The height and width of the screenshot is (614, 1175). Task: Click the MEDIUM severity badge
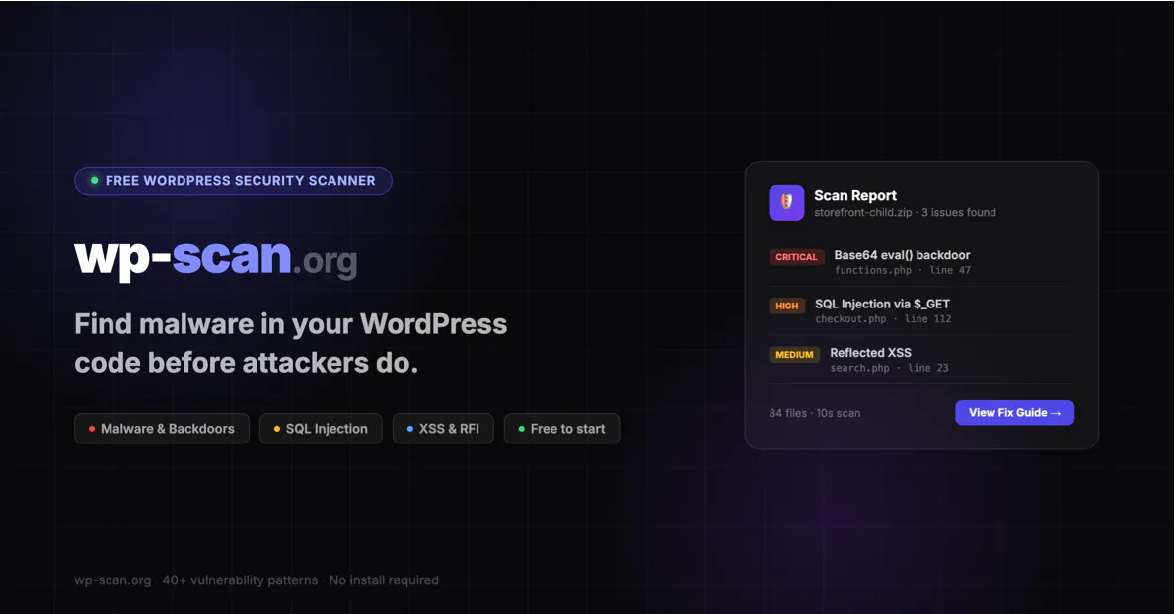794,354
